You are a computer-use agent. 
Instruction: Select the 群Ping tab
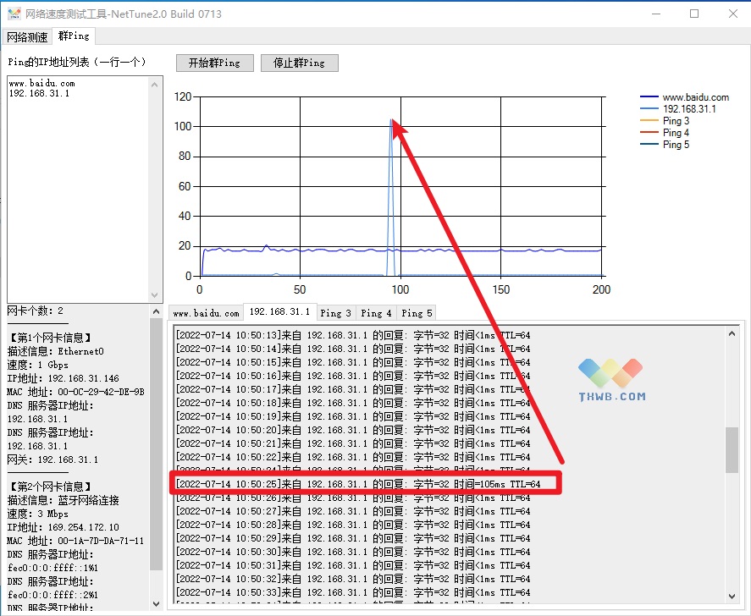point(74,36)
